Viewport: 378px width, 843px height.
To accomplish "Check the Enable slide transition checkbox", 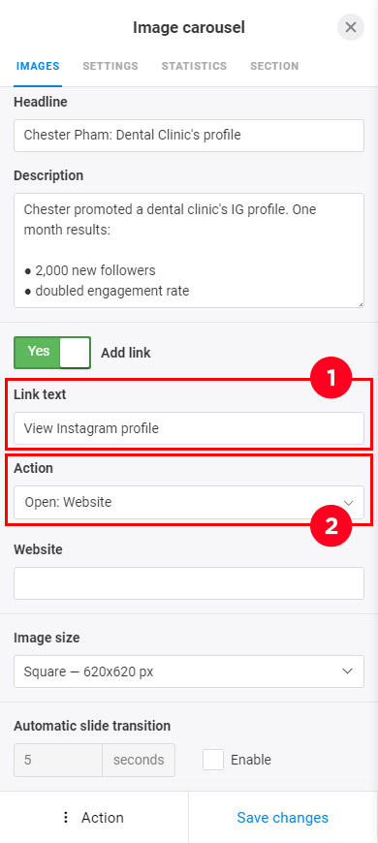I will pyautogui.click(x=213, y=760).
